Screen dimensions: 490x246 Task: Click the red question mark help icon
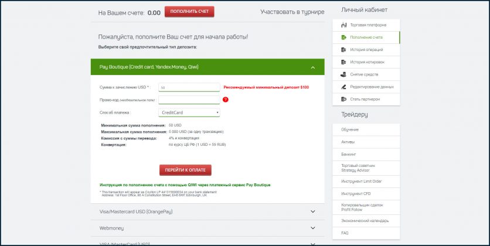[x=226, y=100]
